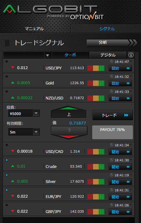
Task: Close the Gold signal row
Action: pyautogui.click(x=131, y=76)
